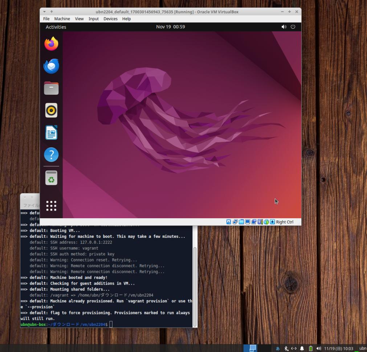Viewport: 367px width, 352px height.
Task: Click the optical disk indicator in VirtualBox status bar
Action: point(229,222)
